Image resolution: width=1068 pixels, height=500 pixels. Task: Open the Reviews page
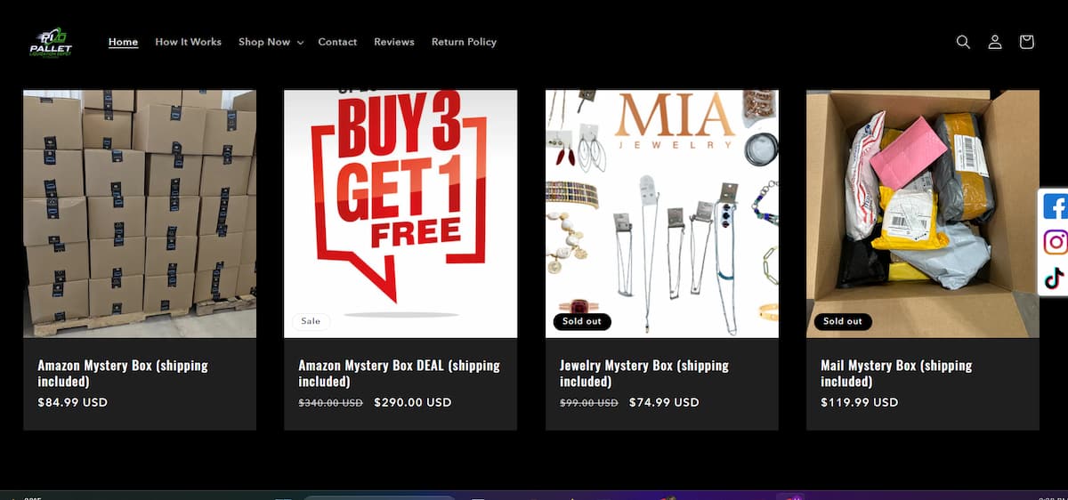(x=394, y=42)
